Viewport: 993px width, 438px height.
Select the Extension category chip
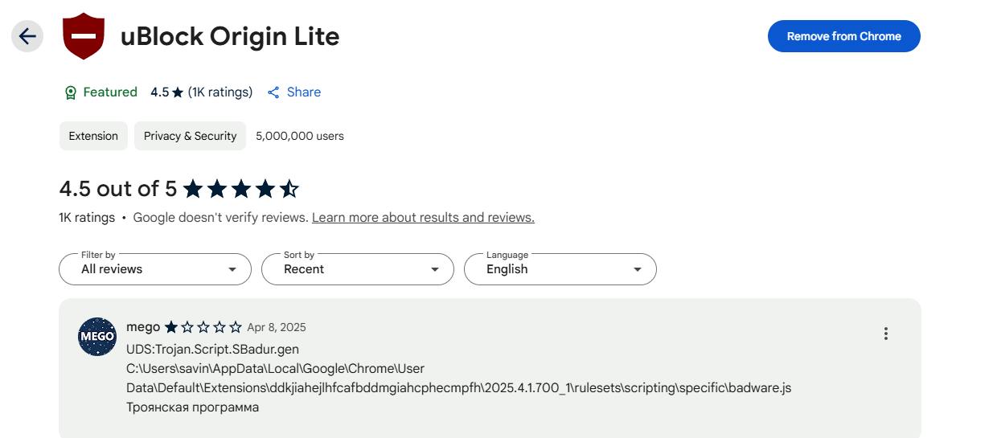[x=93, y=136]
